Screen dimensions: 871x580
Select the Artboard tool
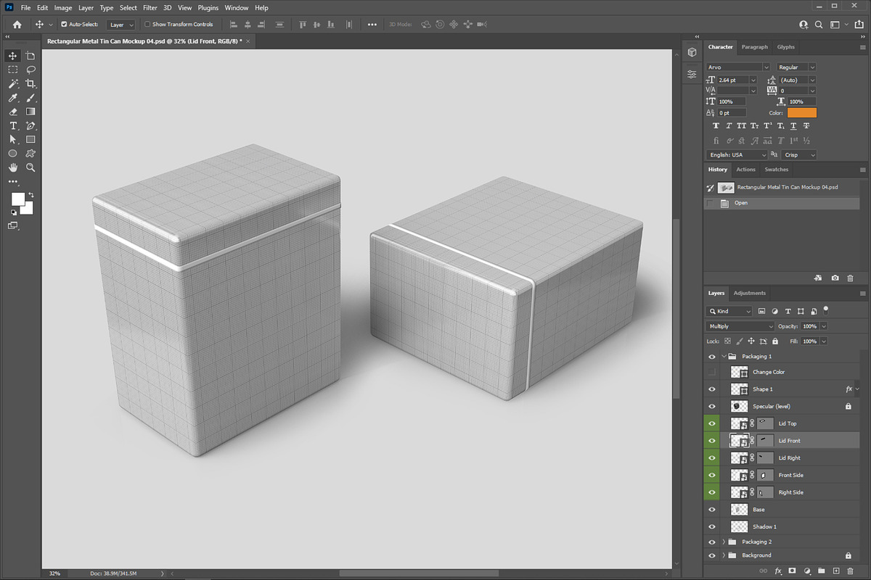30,56
